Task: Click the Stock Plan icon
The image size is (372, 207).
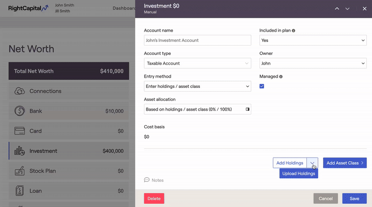Action: click(20, 171)
